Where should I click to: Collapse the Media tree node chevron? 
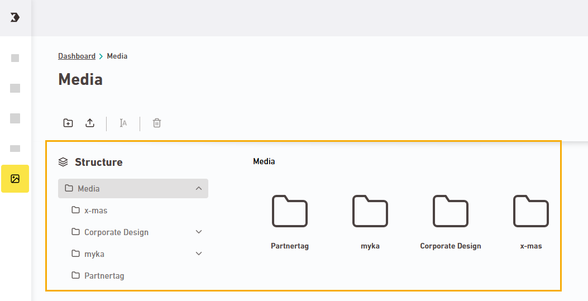(199, 189)
